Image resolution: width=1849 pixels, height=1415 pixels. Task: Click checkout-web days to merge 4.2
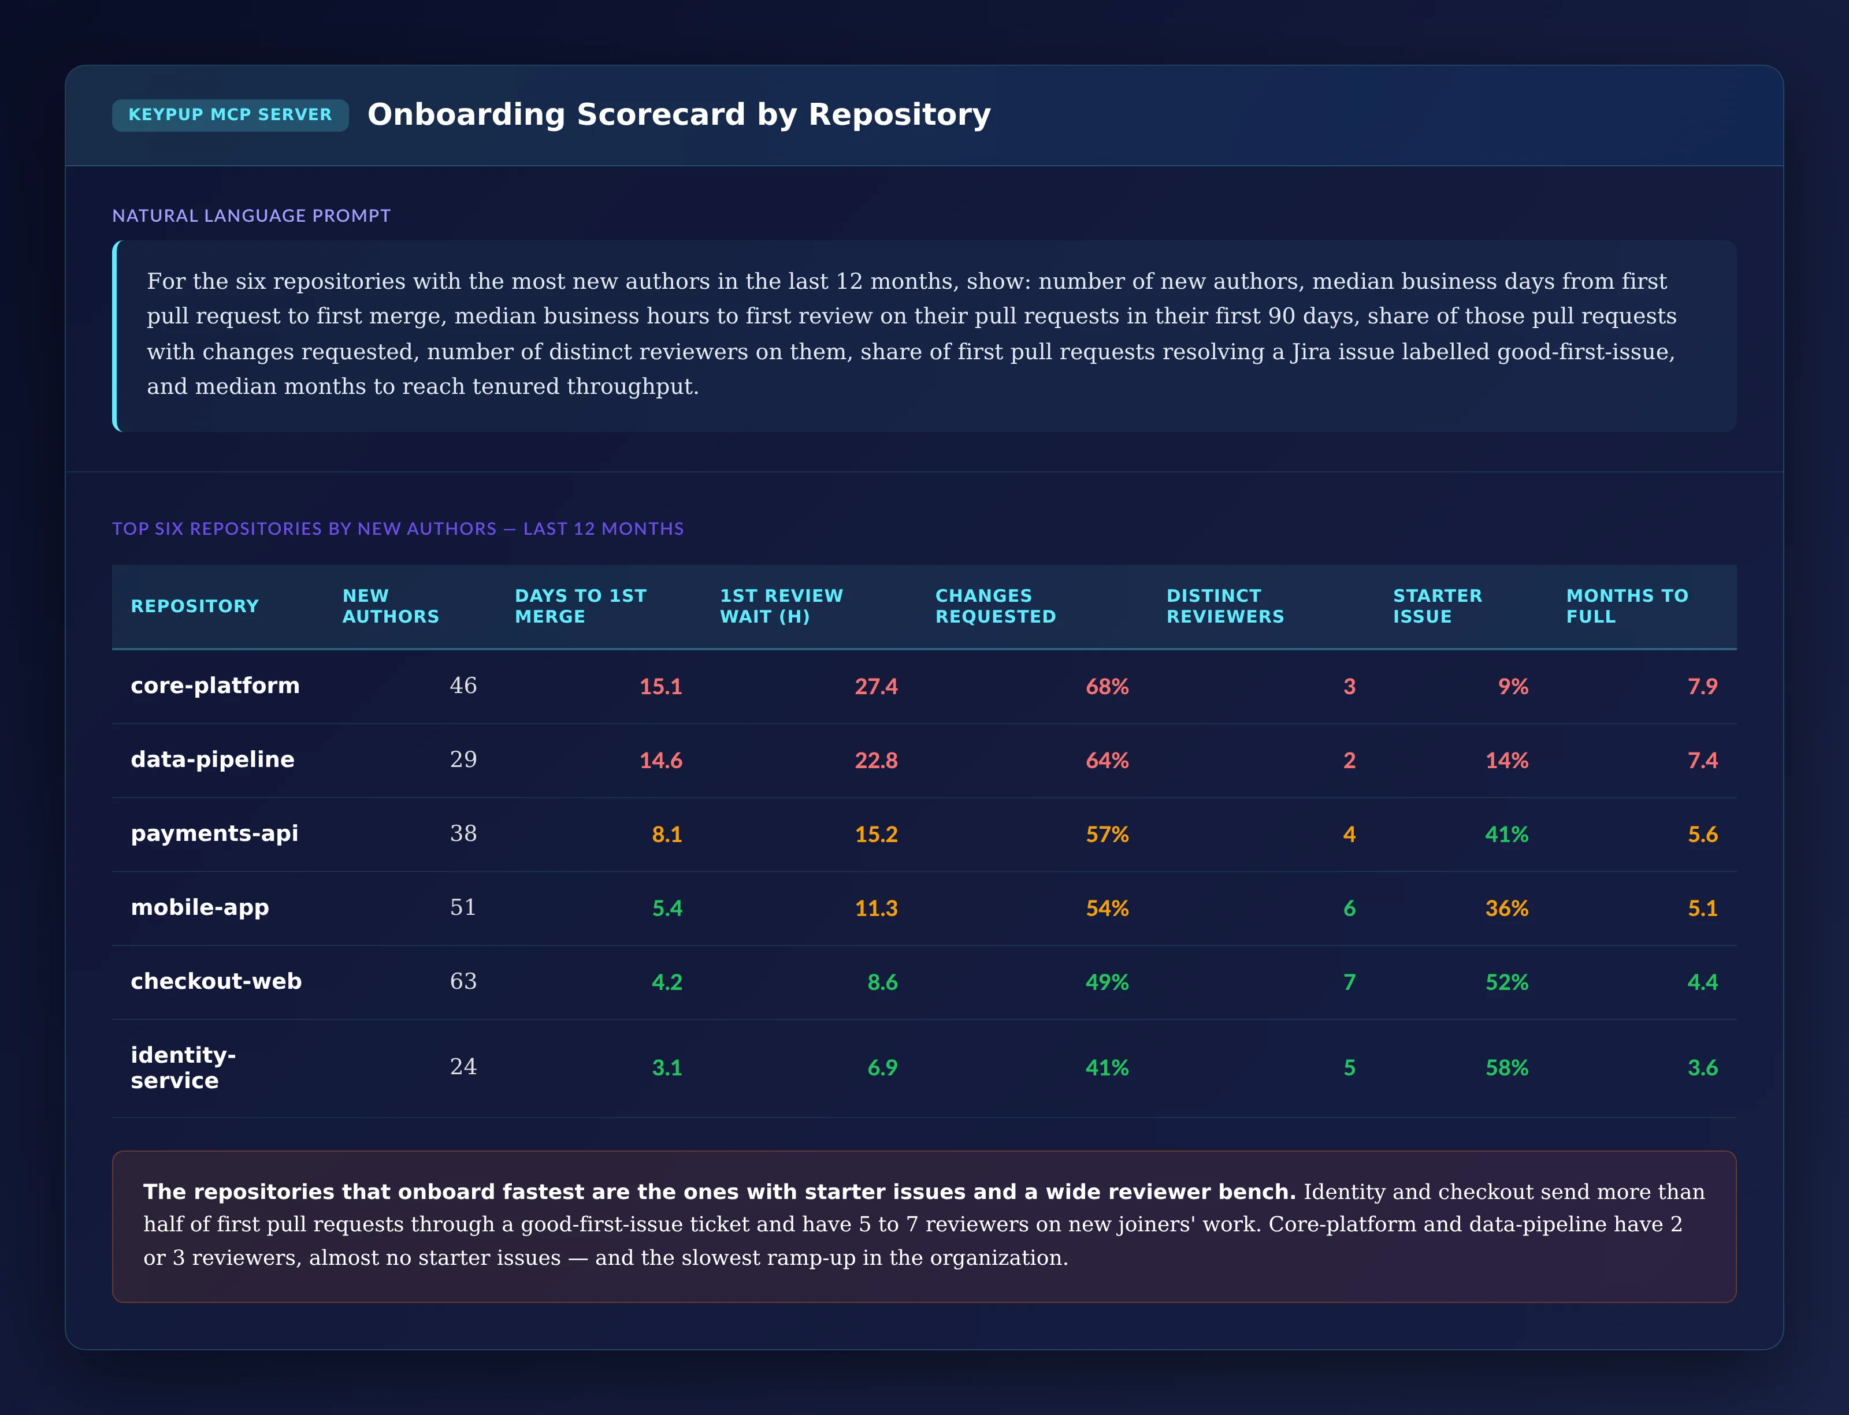coord(667,982)
